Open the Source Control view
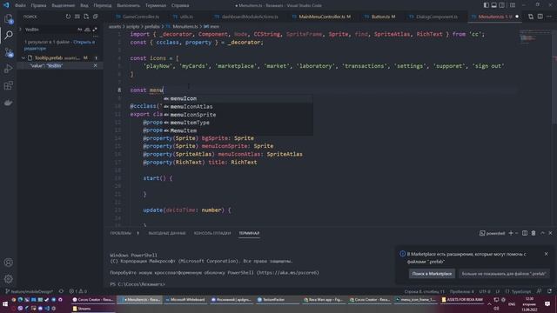 coord(9,52)
